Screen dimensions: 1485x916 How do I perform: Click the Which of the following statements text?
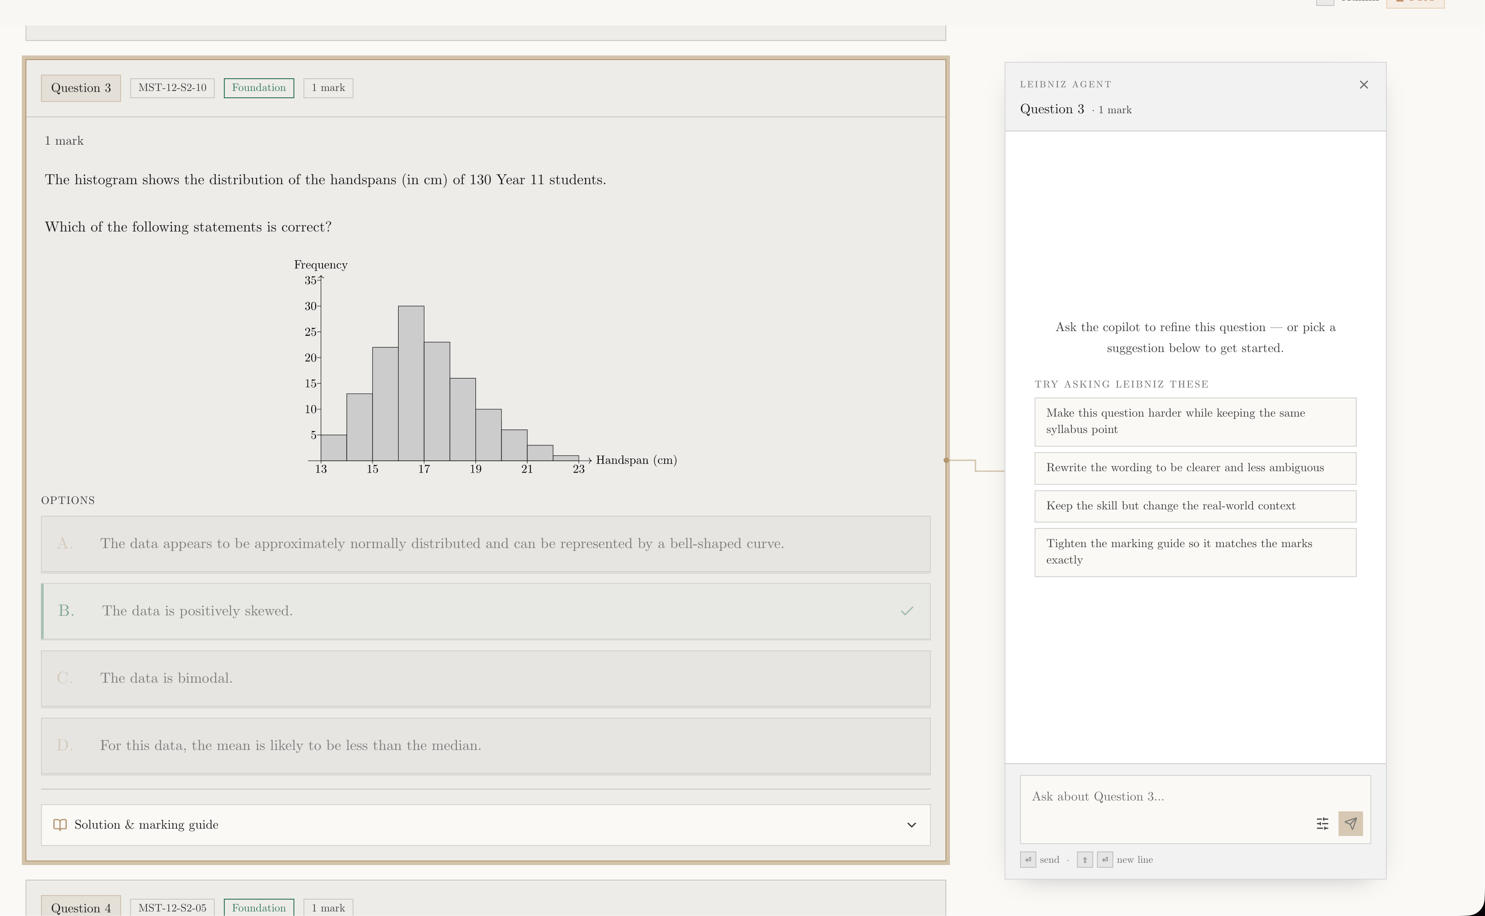pyautogui.click(x=188, y=227)
